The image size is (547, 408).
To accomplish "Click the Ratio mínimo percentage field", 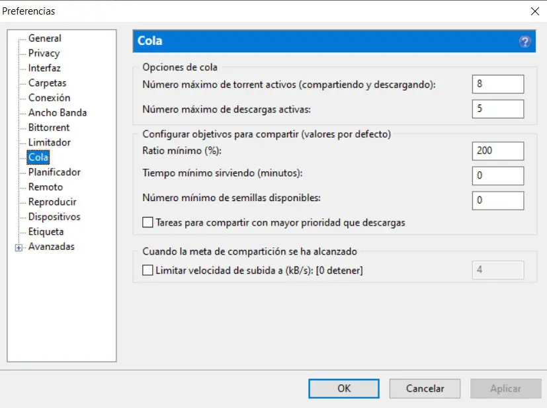I will point(498,151).
